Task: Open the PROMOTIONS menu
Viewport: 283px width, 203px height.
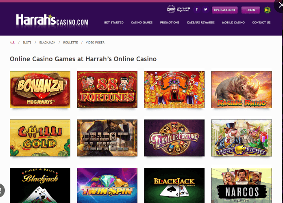Action: [170, 22]
